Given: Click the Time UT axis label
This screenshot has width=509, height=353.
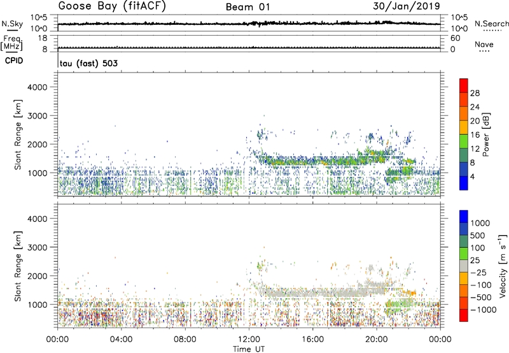Looking at the screenshot, I should coord(249,349).
